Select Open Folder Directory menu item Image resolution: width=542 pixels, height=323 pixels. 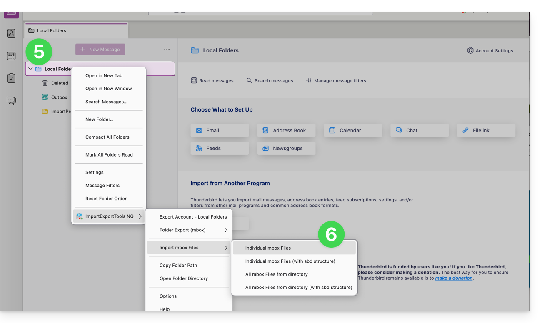[183, 278]
